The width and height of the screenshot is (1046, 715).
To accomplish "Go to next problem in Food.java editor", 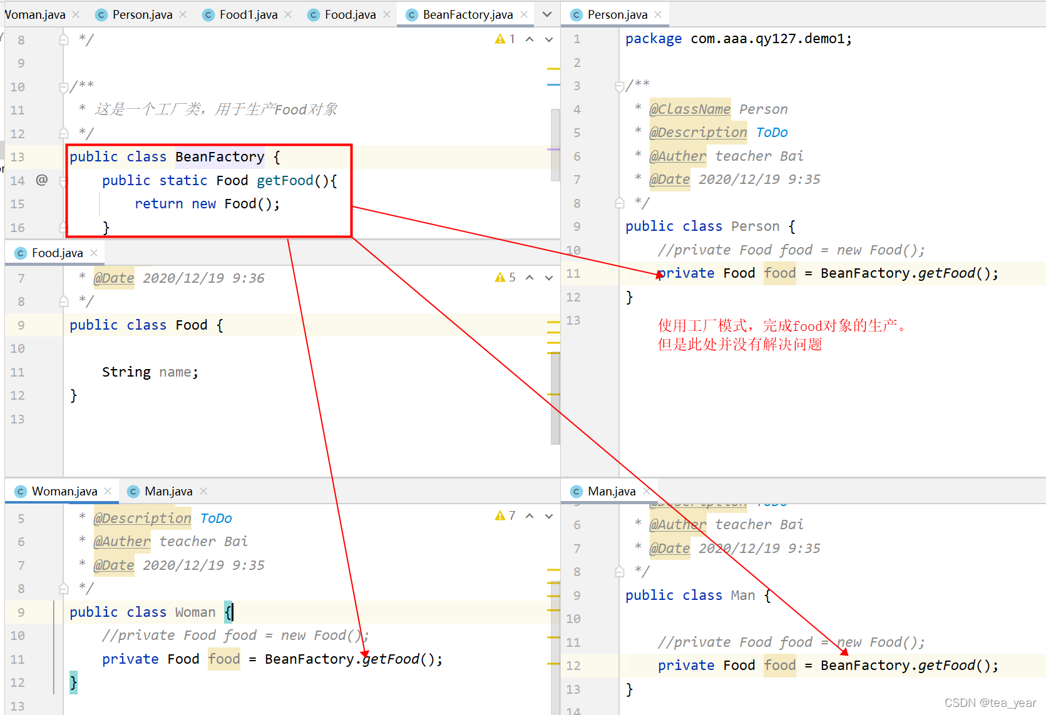I will point(549,278).
